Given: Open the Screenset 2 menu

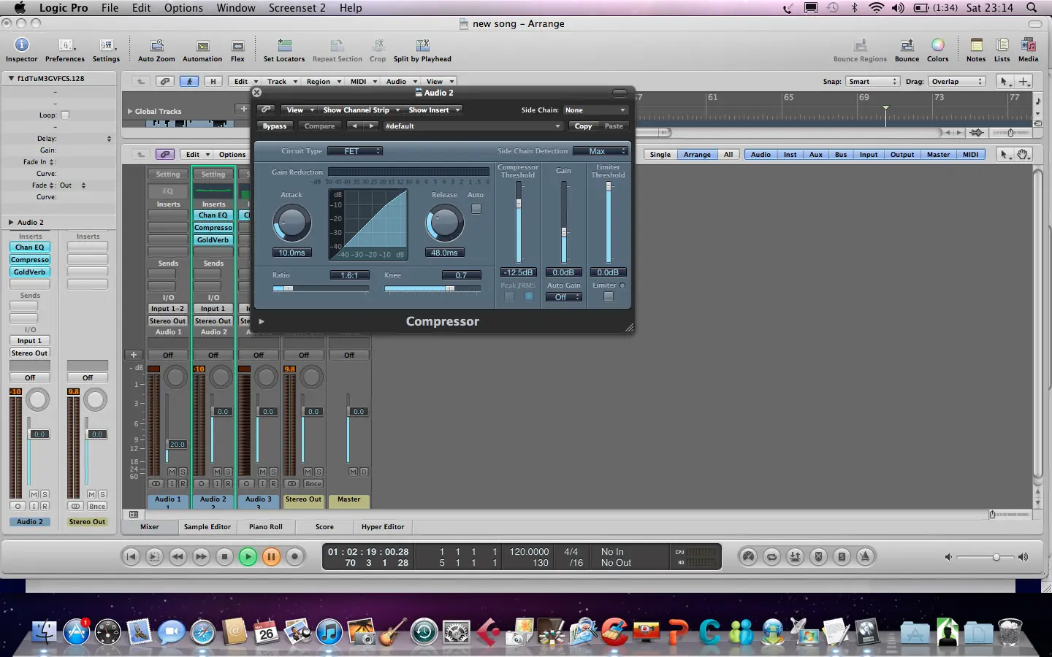Looking at the screenshot, I should (297, 8).
